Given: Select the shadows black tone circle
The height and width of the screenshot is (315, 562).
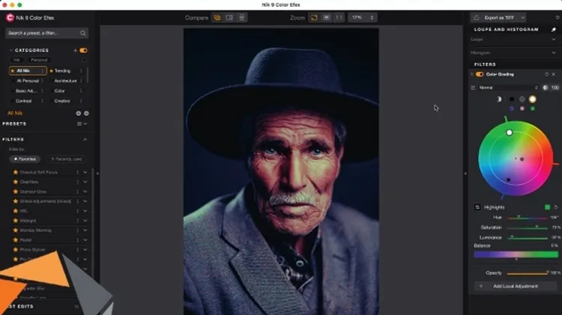Looking at the screenshot, I should click(x=512, y=100).
